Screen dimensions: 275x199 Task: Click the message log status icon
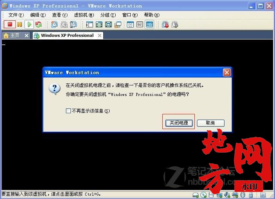pyautogui.click(x=263, y=195)
